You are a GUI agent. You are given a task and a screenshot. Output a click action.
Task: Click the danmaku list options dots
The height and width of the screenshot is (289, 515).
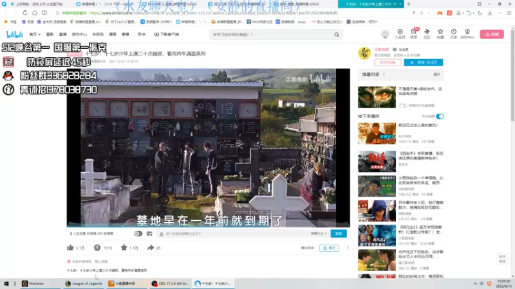[384, 74]
